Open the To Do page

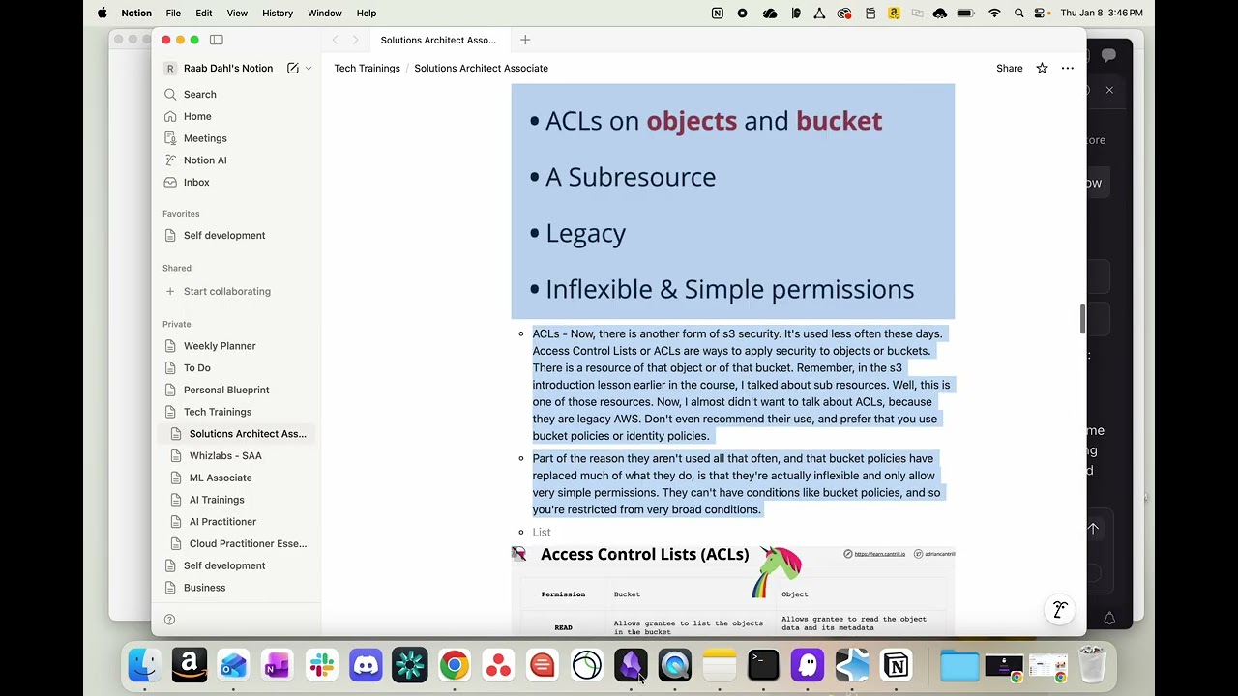tap(238, 368)
